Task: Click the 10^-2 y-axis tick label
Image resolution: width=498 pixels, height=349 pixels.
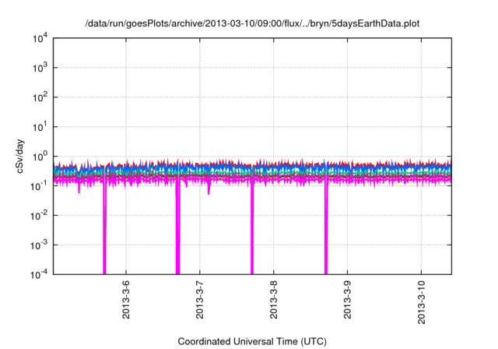Action: [39, 216]
